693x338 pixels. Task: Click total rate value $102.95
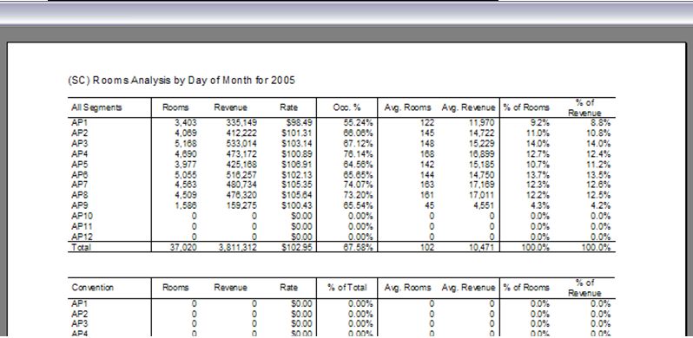pyautogui.click(x=298, y=247)
